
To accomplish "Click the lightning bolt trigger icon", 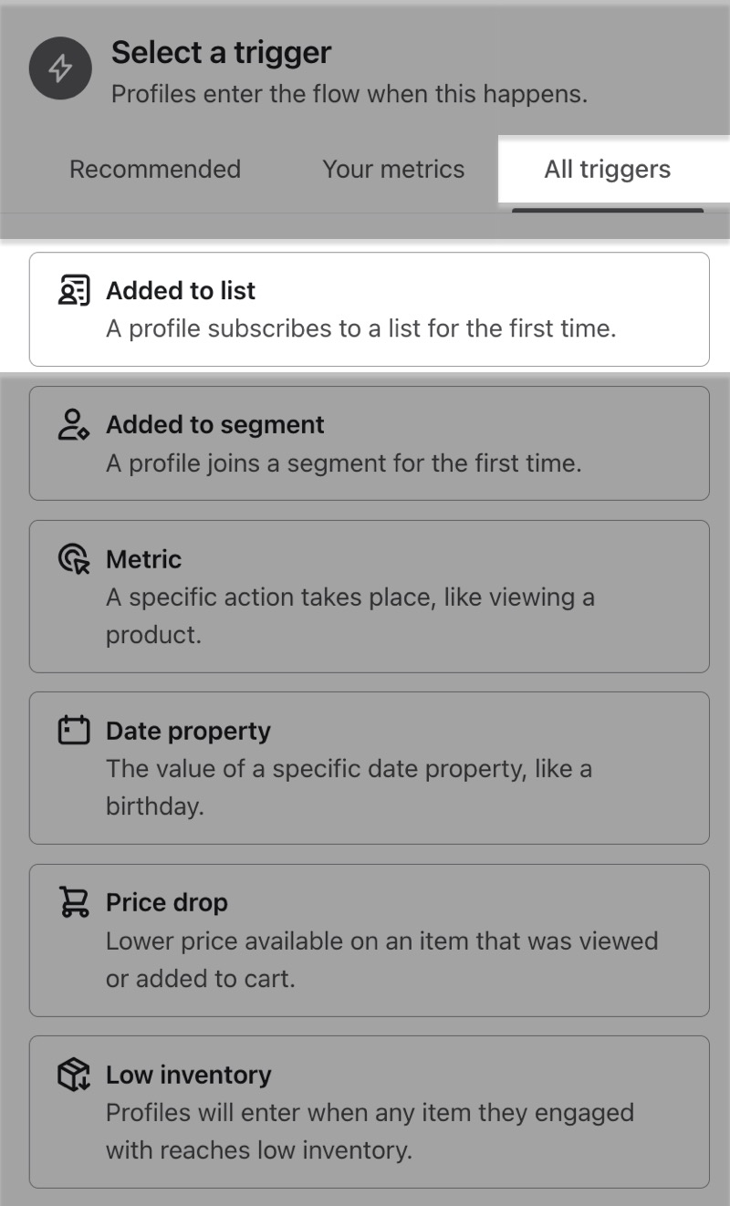I will pyautogui.click(x=62, y=68).
